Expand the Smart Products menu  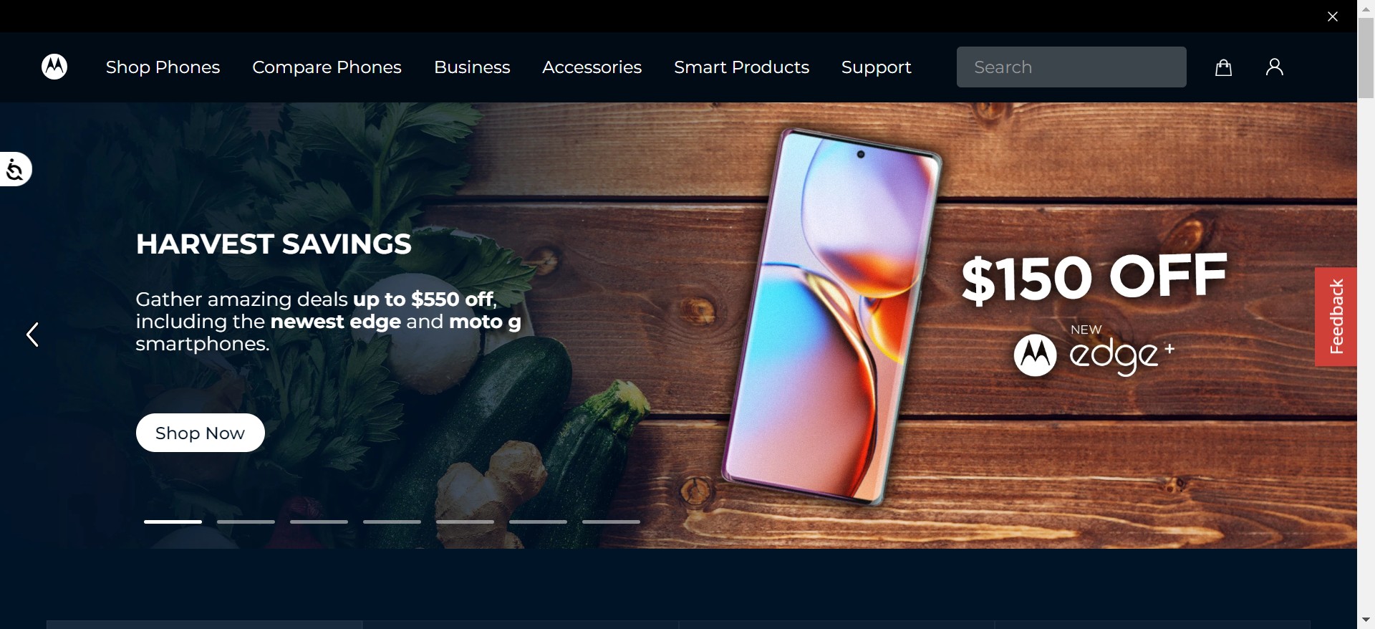pos(741,67)
